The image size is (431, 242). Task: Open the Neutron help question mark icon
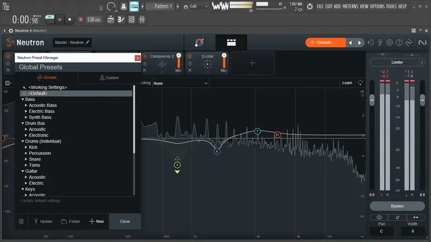tap(399, 42)
